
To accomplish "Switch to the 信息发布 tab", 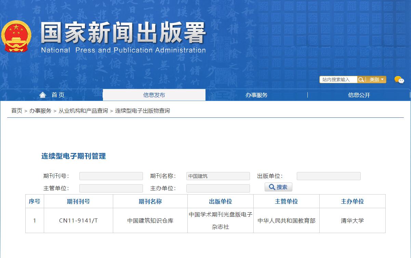I will click(154, 95).
